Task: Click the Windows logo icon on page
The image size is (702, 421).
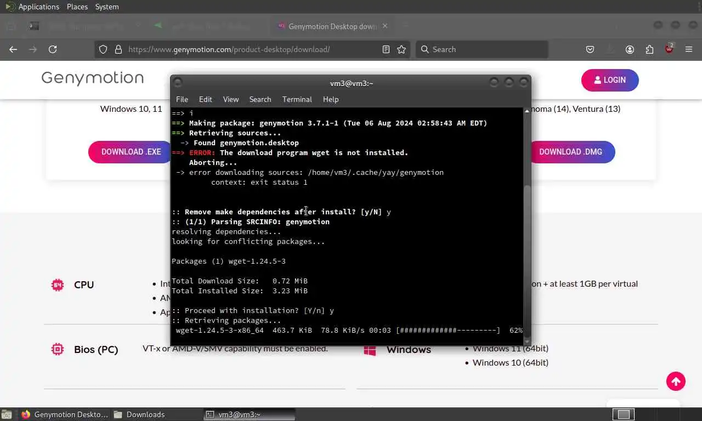Action: pos(370,350)
